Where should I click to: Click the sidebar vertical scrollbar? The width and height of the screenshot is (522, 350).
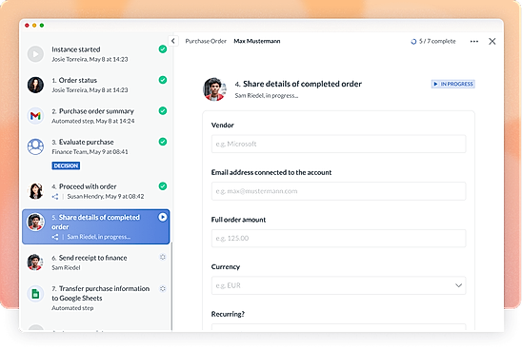tap(171, 286)
